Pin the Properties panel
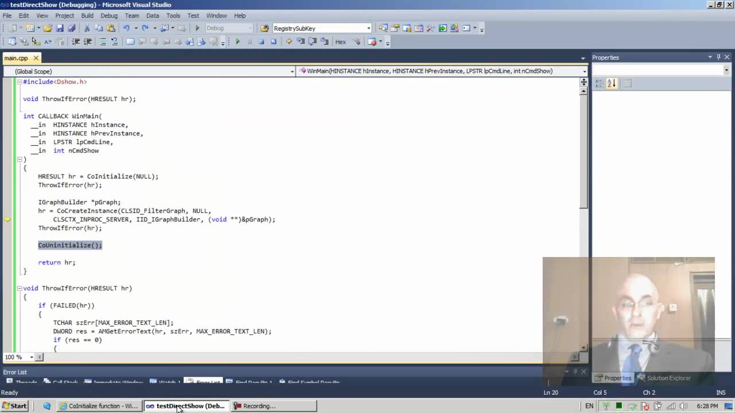 point(718,57)
